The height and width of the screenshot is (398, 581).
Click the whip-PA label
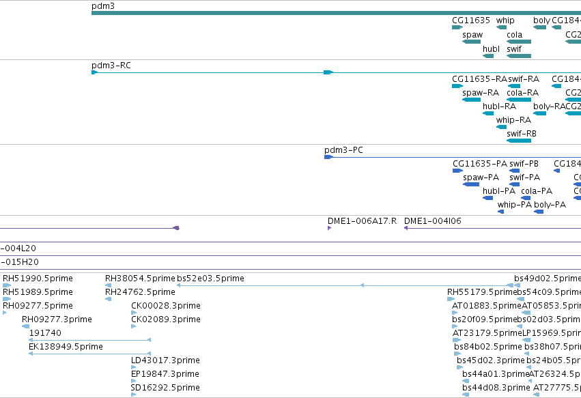tap(514, 205)
